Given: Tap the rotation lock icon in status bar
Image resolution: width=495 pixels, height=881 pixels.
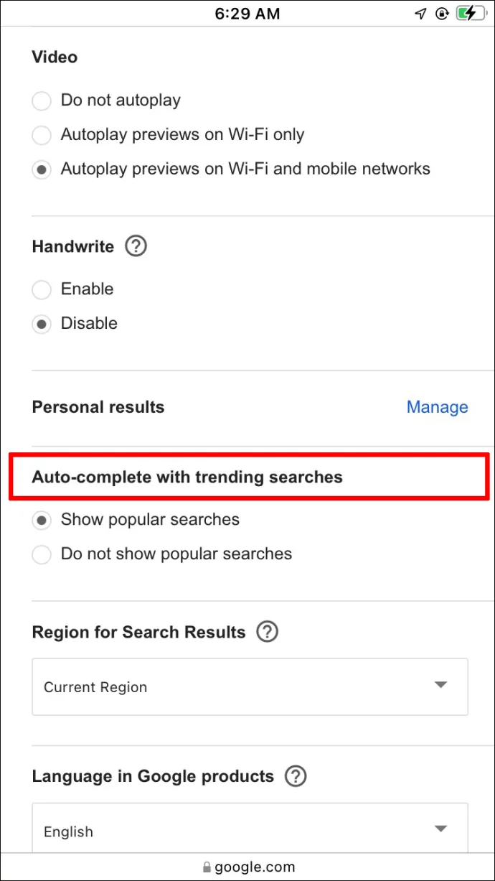Looking at the screenshot, I should (442, 14).
